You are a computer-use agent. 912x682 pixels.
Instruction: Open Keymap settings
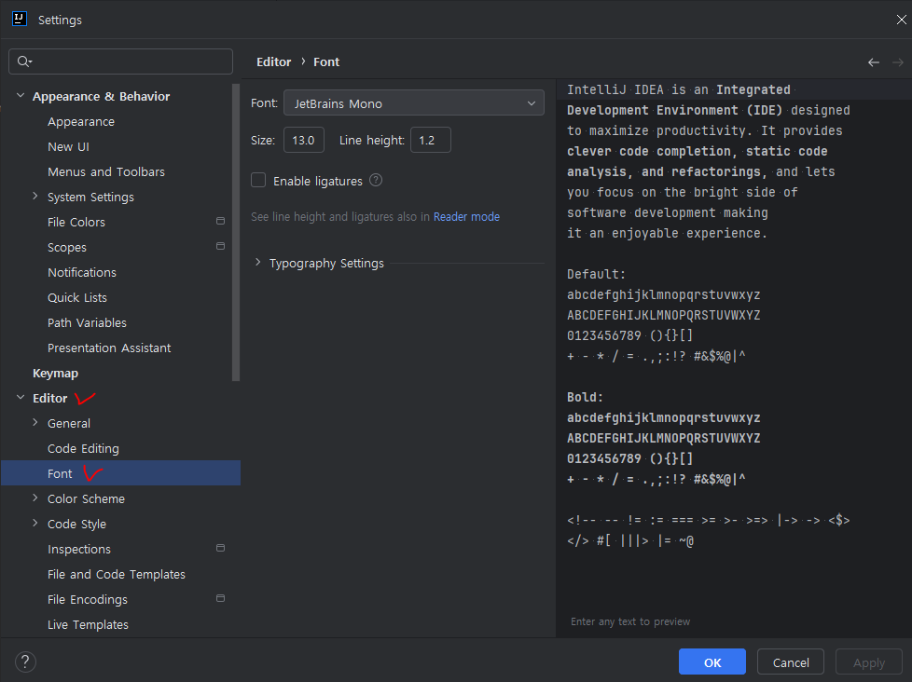pos(55,373)
